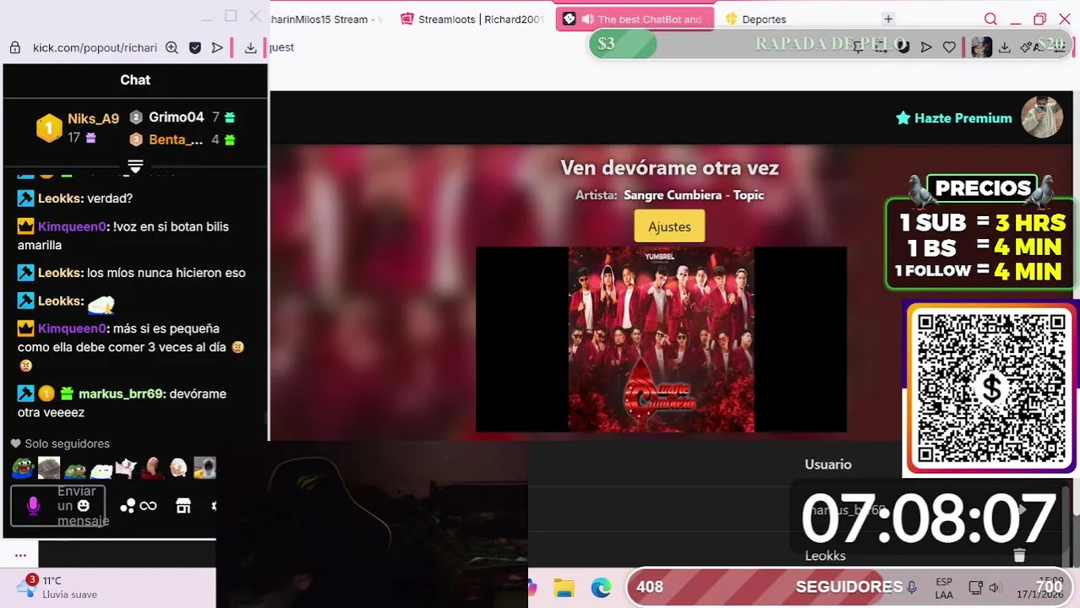This screenshot has height=608, width=1080.
Task: Click top gifter Niks_A9 in leaderboard
Action: [93, 119]
